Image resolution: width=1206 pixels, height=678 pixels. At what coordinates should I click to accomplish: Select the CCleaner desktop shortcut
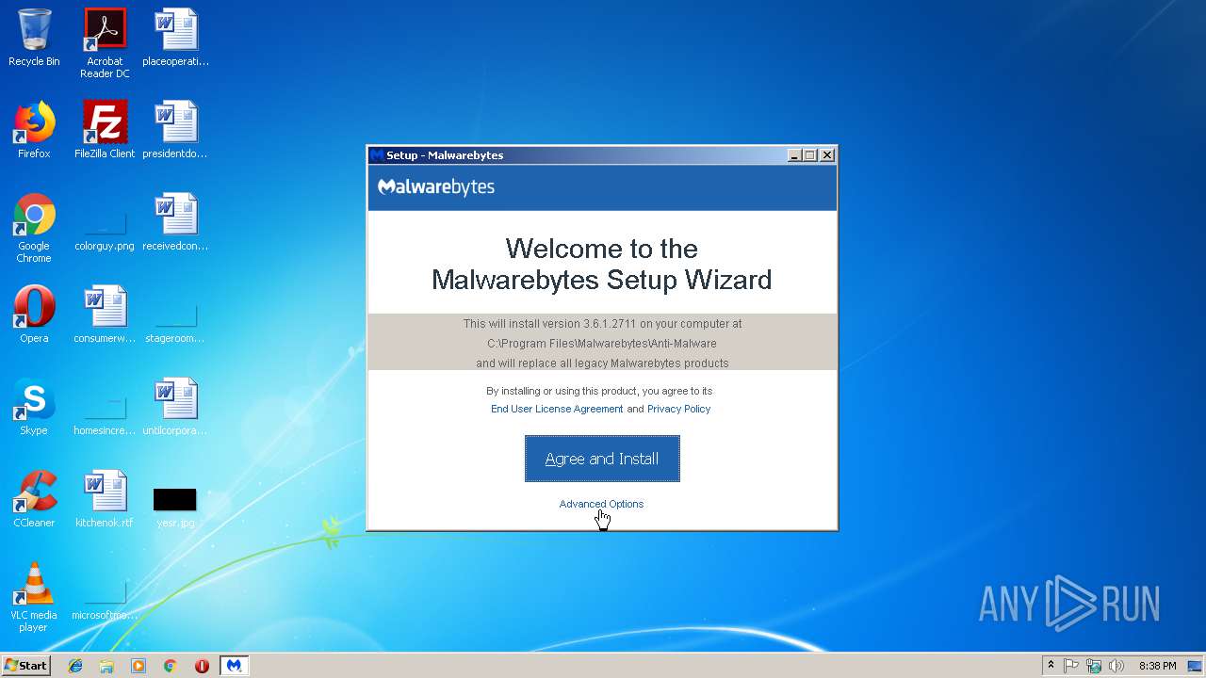point(34,499)
